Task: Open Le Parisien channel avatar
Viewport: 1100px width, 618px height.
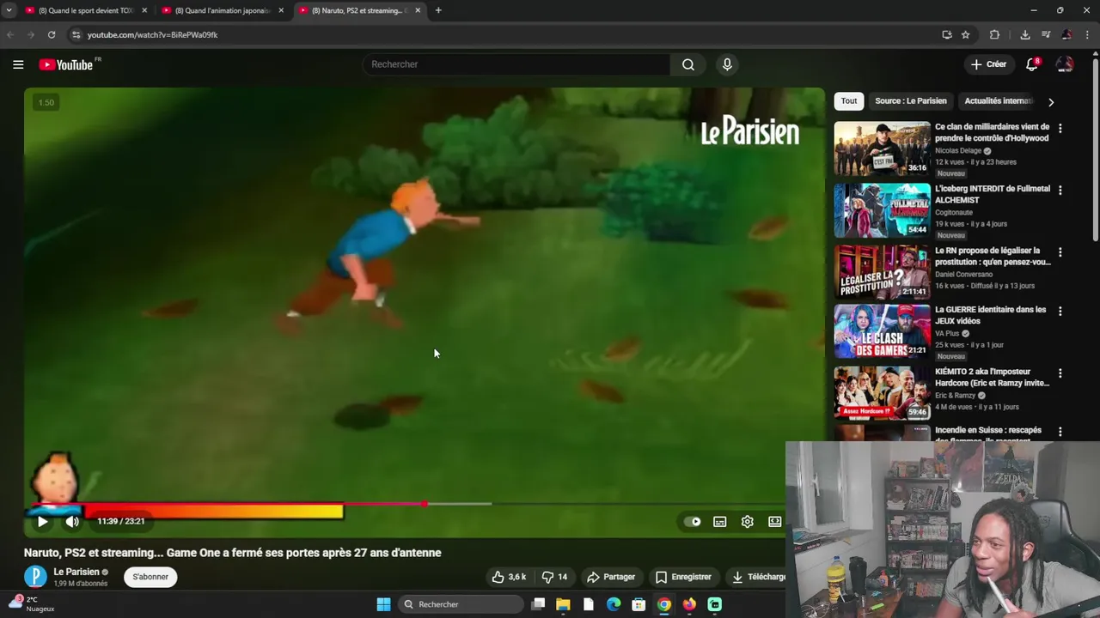Action: click(x=35, y=577)
